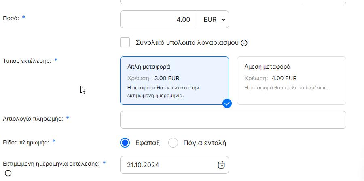Choose the Απλή μεταφορά execution option
This screenshot has height=181, width=364.
point(174,81)
